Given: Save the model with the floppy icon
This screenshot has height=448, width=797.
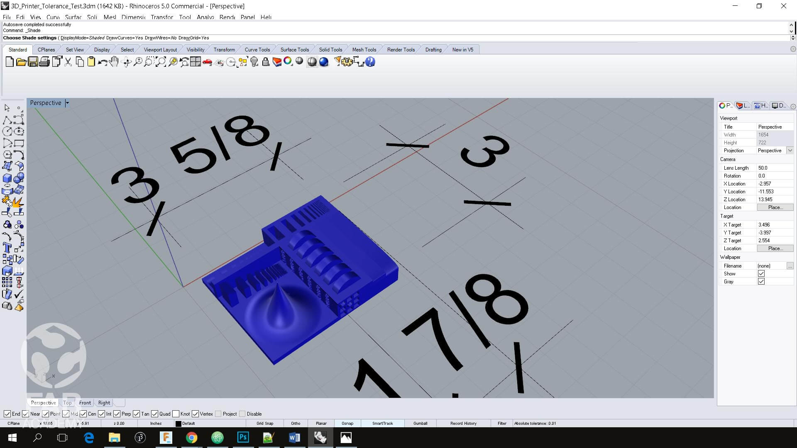Looking at the screenshot, I should point(33,62).
